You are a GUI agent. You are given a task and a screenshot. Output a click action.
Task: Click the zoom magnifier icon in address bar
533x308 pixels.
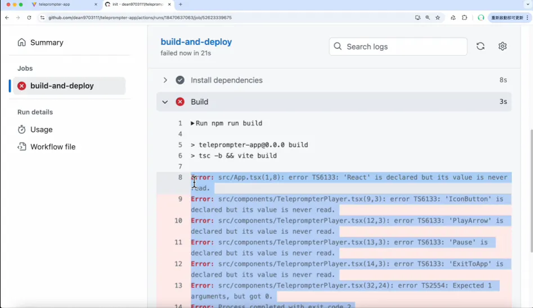428,17
